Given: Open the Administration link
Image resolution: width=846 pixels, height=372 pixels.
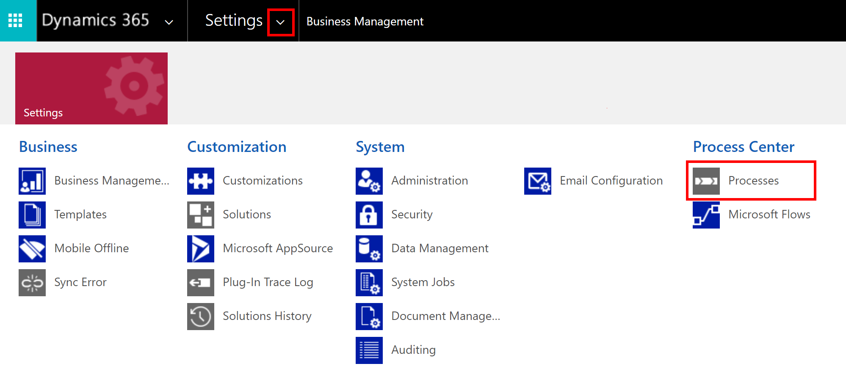Looking at the screenshot, I should coord(429,181).
